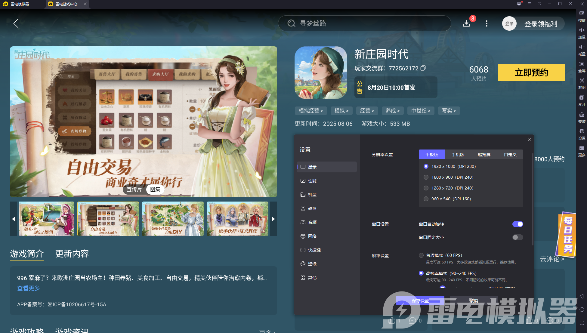Open the three-dot more options menu
This screenshot has height=333, width=587.
(x=487, y=23)
